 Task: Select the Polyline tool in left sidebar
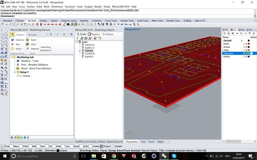click(2, 34)
